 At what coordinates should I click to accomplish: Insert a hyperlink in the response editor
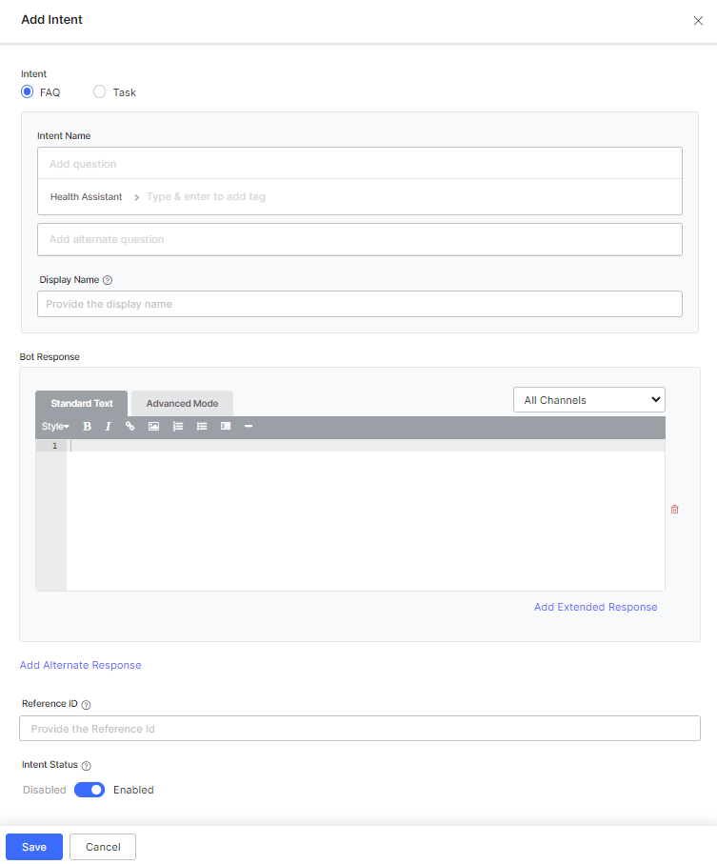(130, 427)
